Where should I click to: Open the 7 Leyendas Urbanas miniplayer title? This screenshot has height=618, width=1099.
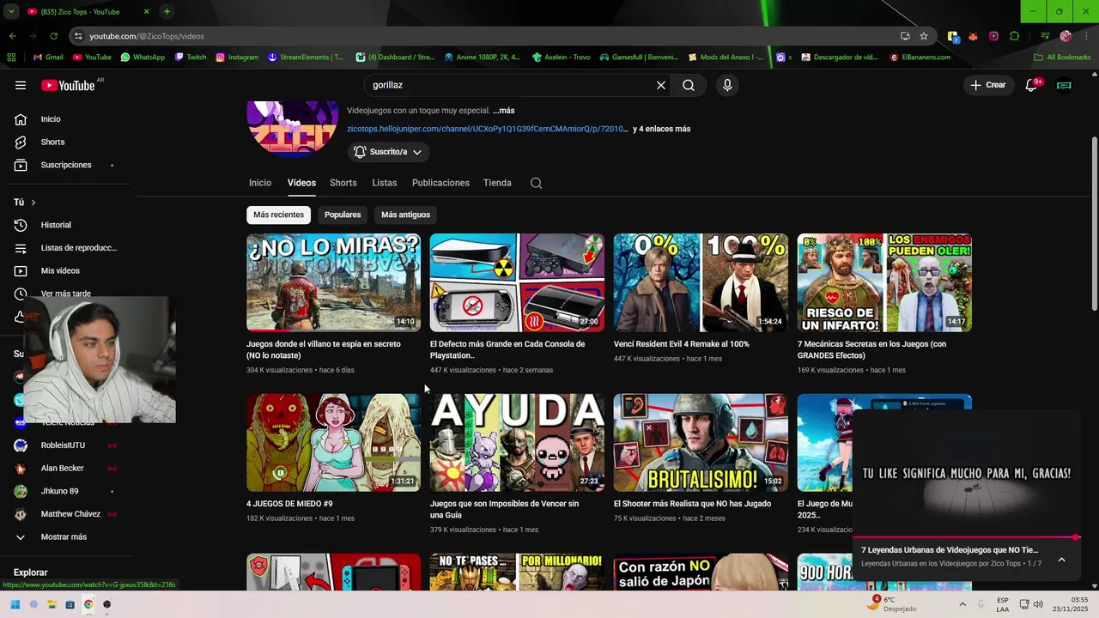pos(950,549)
